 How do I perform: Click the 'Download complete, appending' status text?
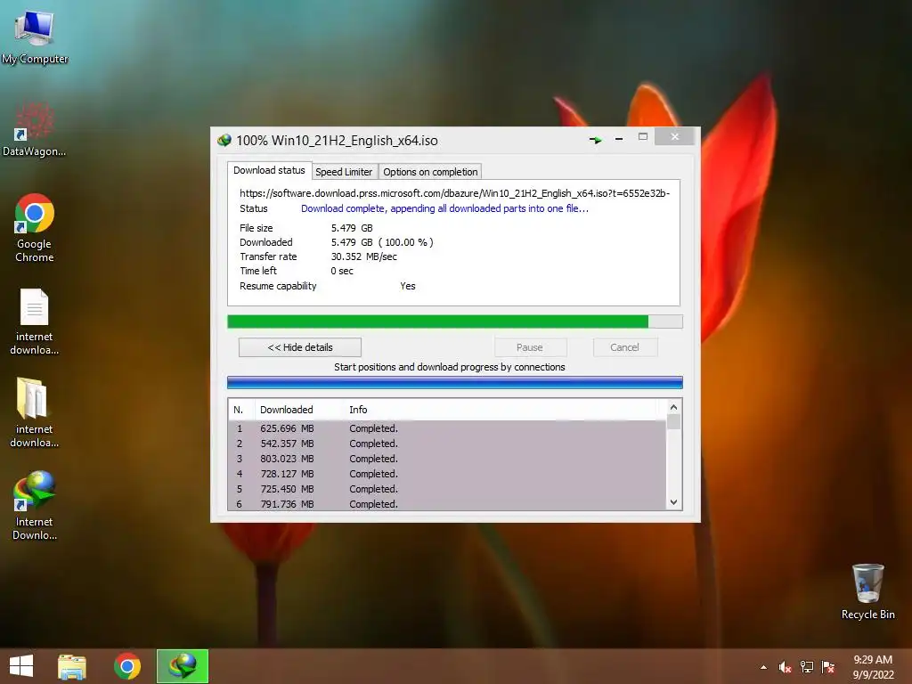click(x=444, y=208)
